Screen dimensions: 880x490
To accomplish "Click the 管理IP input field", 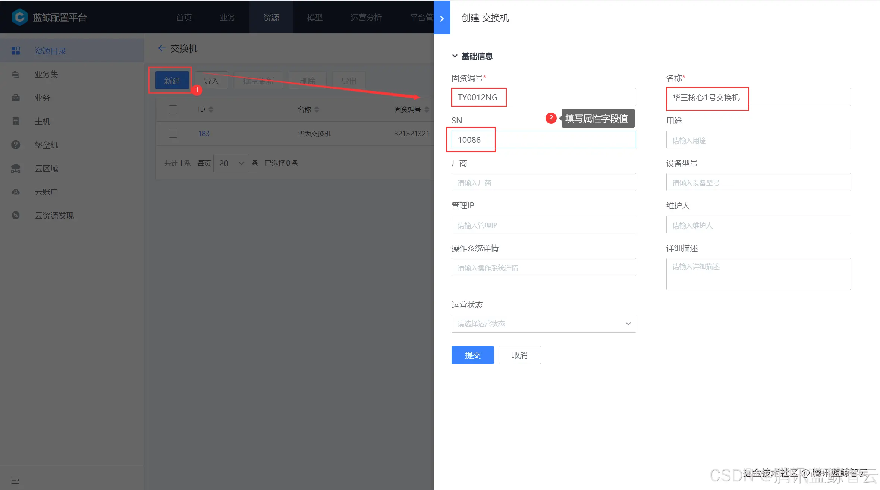I will coord(543,225).
